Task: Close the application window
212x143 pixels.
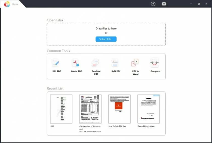Action: point(206,4)
